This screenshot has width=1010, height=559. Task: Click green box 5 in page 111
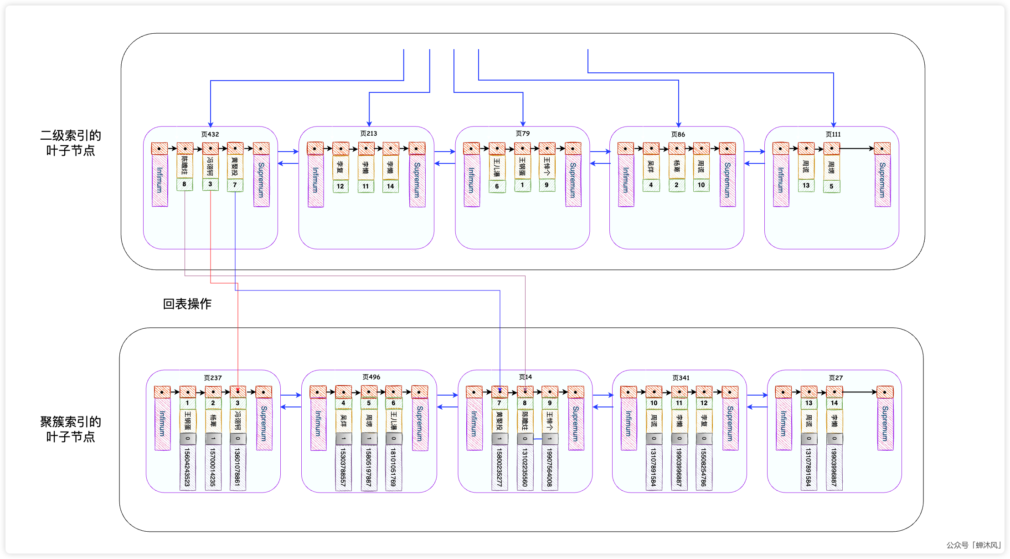tap(831, 186)
